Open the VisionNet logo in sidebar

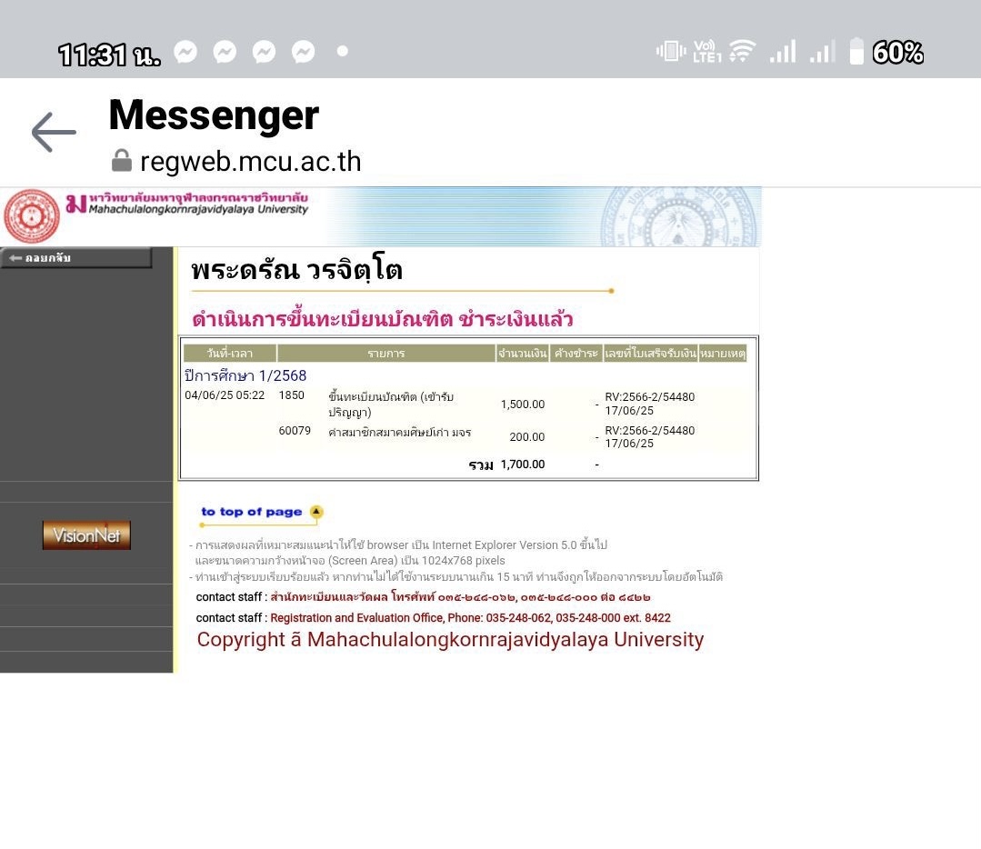pos(86,535)
